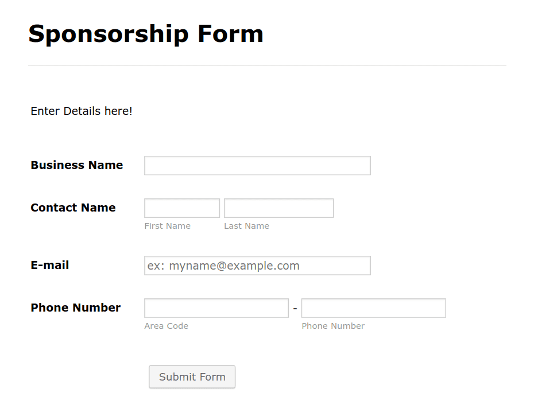Click the Enter Details here text
534x407 pixels.
coord(81,111)
